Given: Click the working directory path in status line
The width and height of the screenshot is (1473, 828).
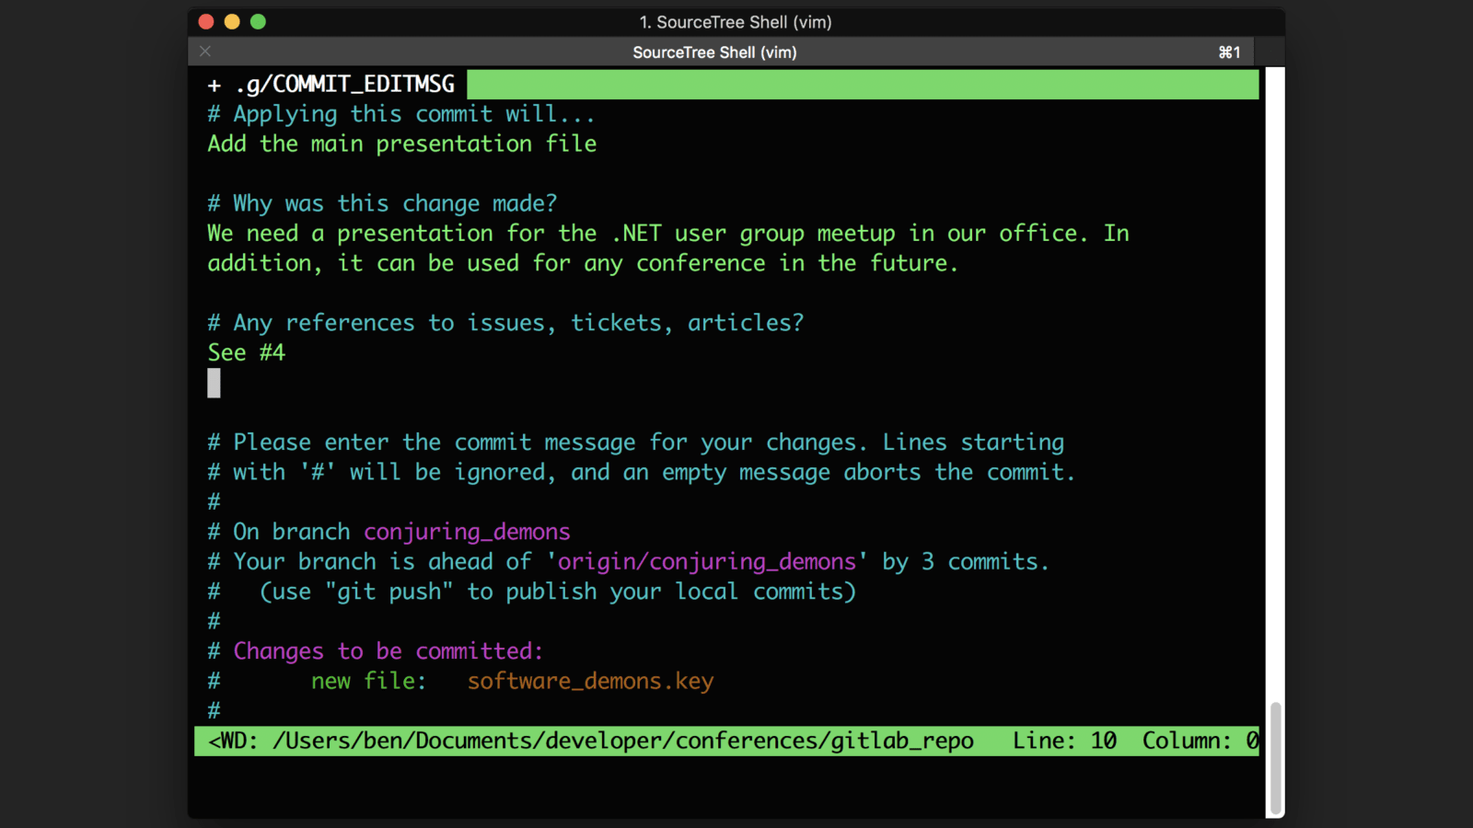Looking at the screenshot, I should [x=623, y=742].
